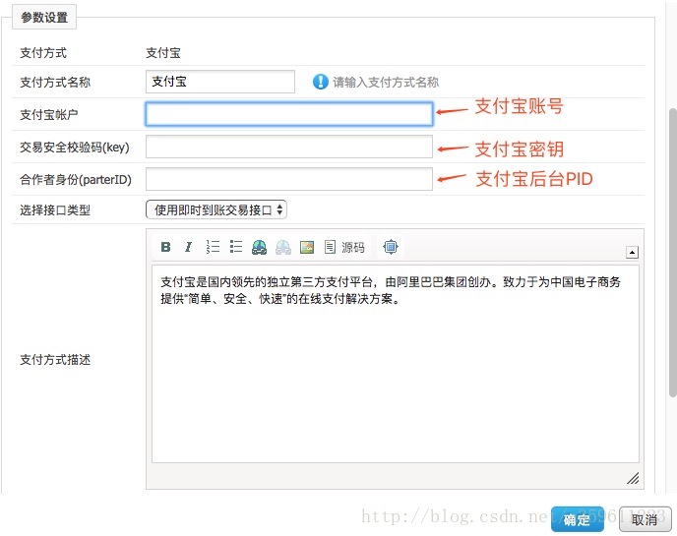Insert a numbered list
677x536 pixels.
213,247
